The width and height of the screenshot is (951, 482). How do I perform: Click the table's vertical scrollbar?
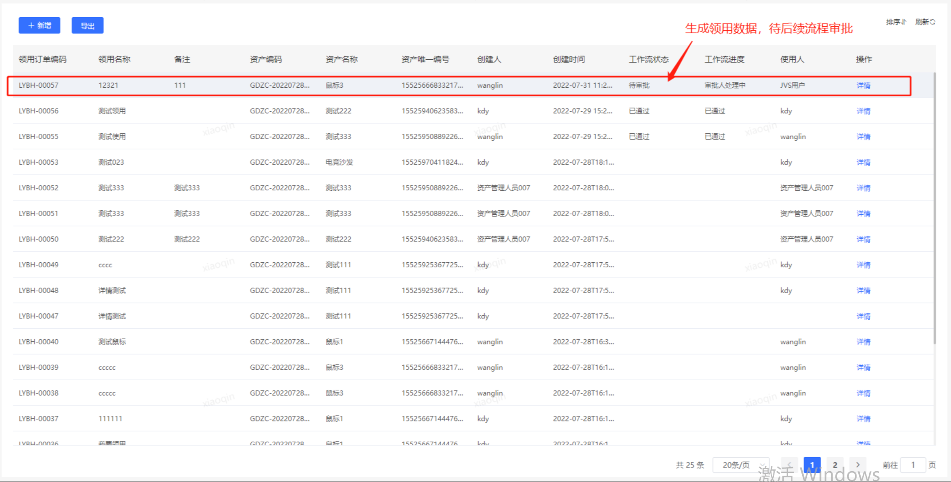[x=934, y=208]
